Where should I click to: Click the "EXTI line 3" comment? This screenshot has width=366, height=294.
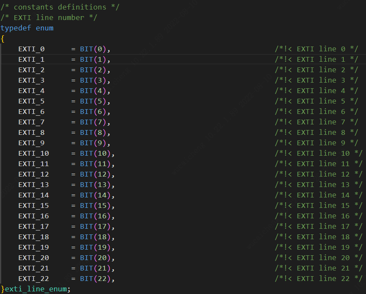pos(316,80)
